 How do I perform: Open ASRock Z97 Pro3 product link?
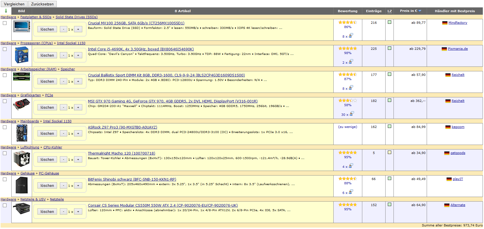tap(123, 127)
